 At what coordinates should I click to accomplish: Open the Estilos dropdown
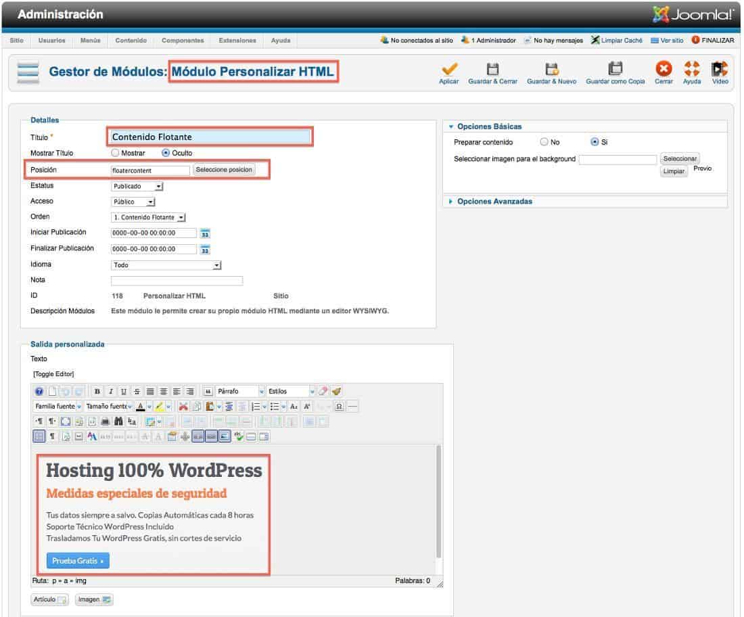point(290,392)
